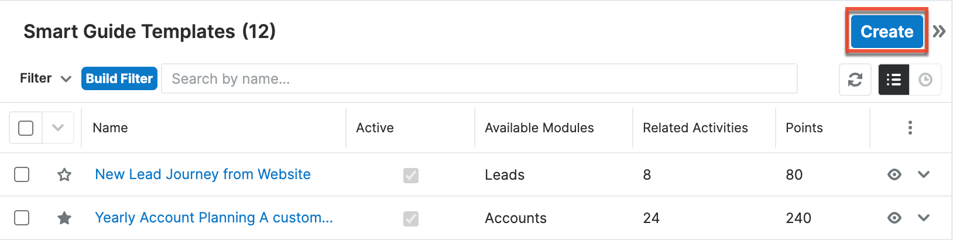Click the refresh list icon

coord(855,80)
